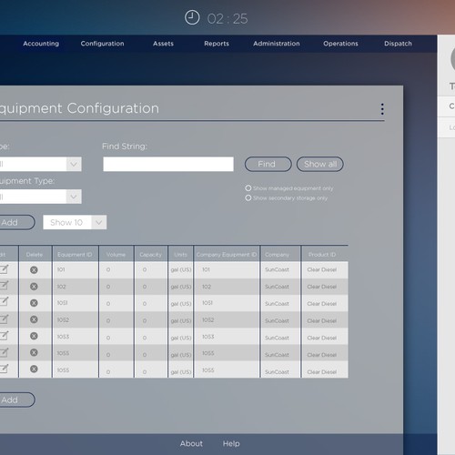Select Company Equipment ID cell 1053
Image resolution: width=455 pixels, height=455 pixels.
coord(208,337)
